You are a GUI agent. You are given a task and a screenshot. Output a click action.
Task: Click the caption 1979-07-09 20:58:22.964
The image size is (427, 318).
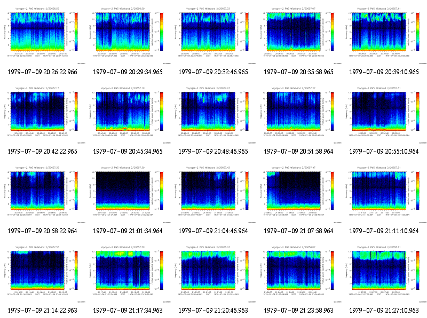(43, 231)
